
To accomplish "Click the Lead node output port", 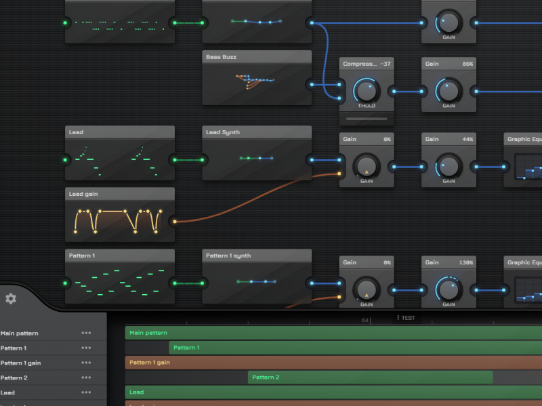I will click(175, 160).
